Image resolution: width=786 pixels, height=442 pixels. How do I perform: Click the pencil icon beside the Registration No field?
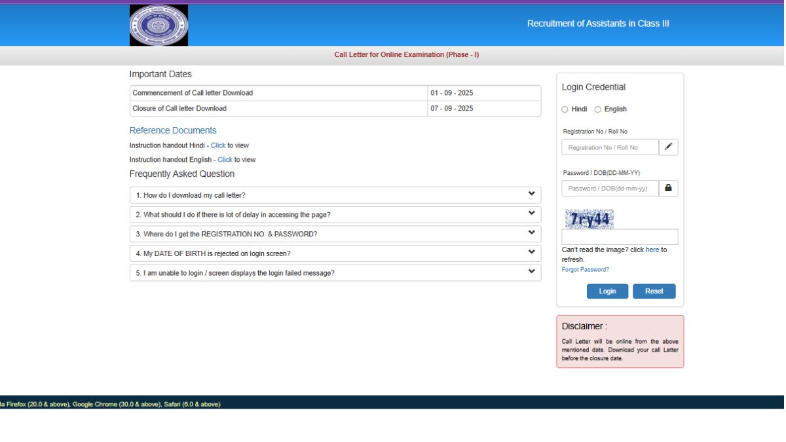pyautogui.click(x=668, y=147)
